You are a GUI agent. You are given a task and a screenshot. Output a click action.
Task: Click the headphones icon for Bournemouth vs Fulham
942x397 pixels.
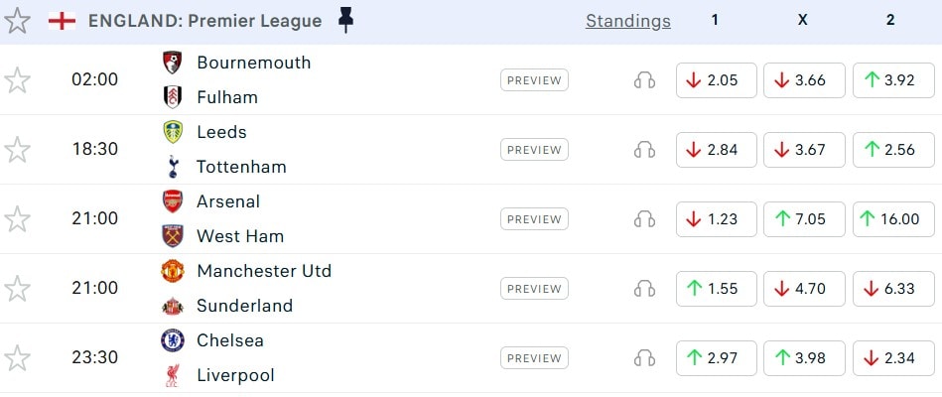point(644,80)
